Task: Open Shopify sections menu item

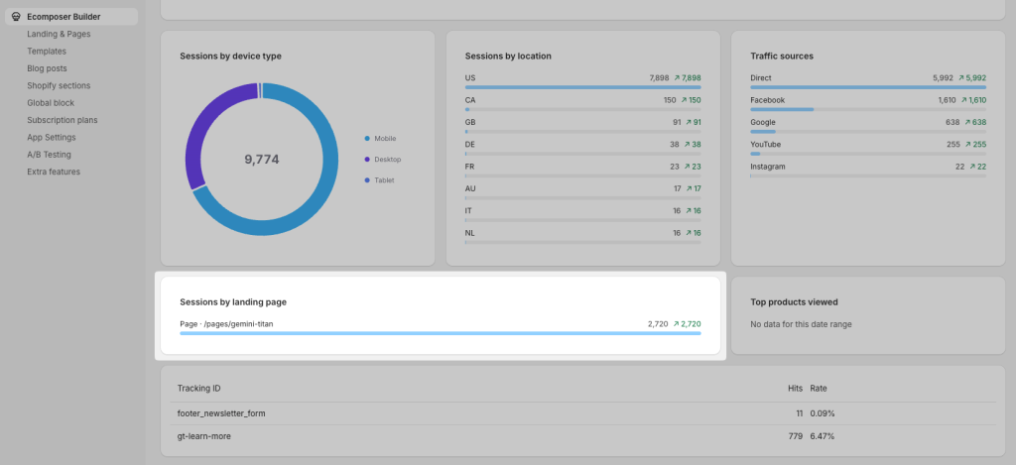Action: [59, 85]
